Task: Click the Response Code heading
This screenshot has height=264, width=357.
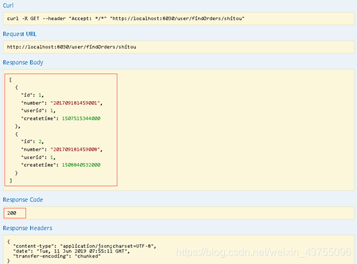Action: point(23,200)
